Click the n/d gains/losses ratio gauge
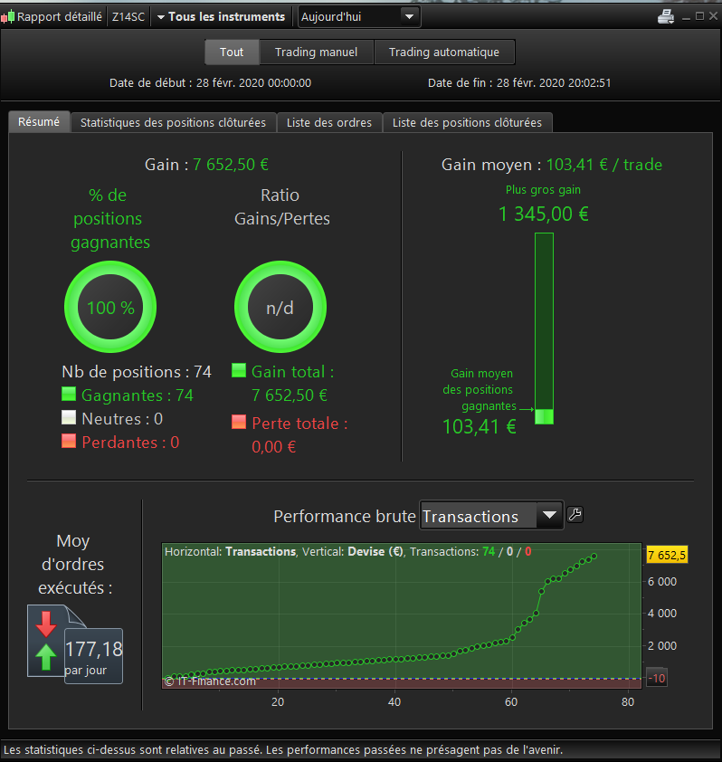722x762 pixels. [x=280, y=307]
